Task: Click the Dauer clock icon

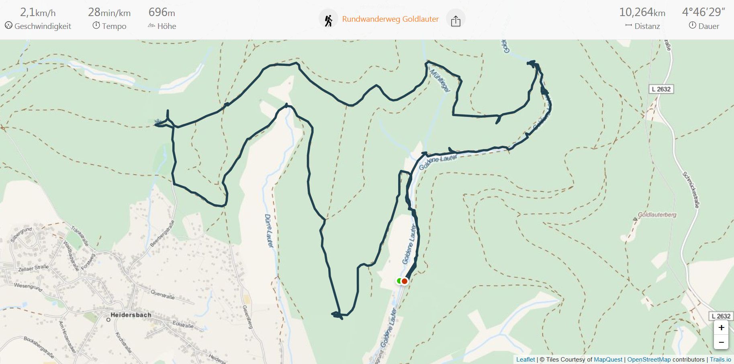Action: [x=692, y=25]
